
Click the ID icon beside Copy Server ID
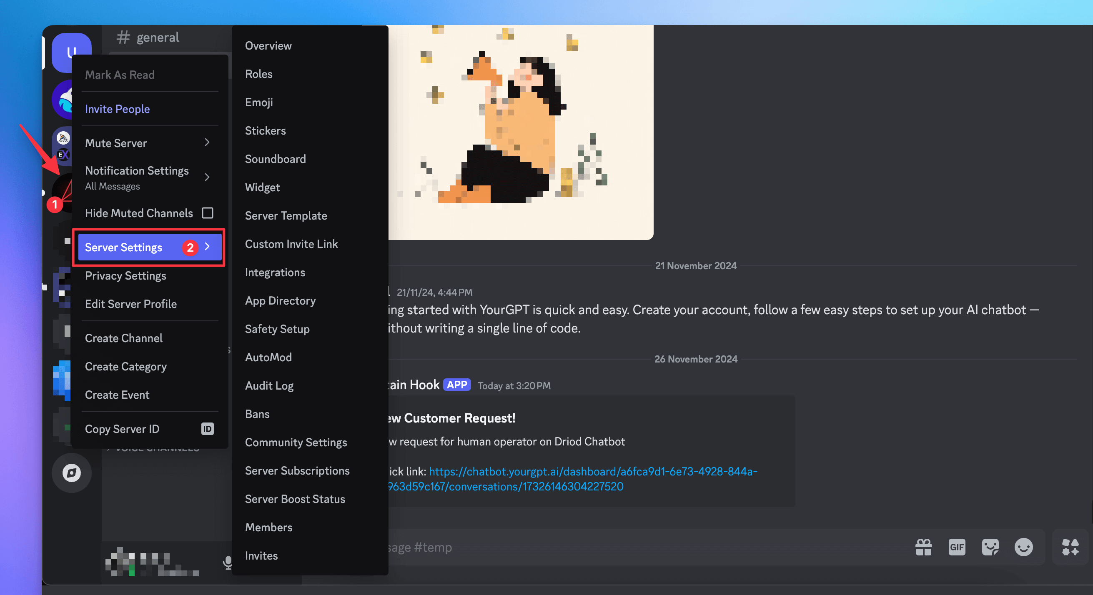tap(207, 429)
